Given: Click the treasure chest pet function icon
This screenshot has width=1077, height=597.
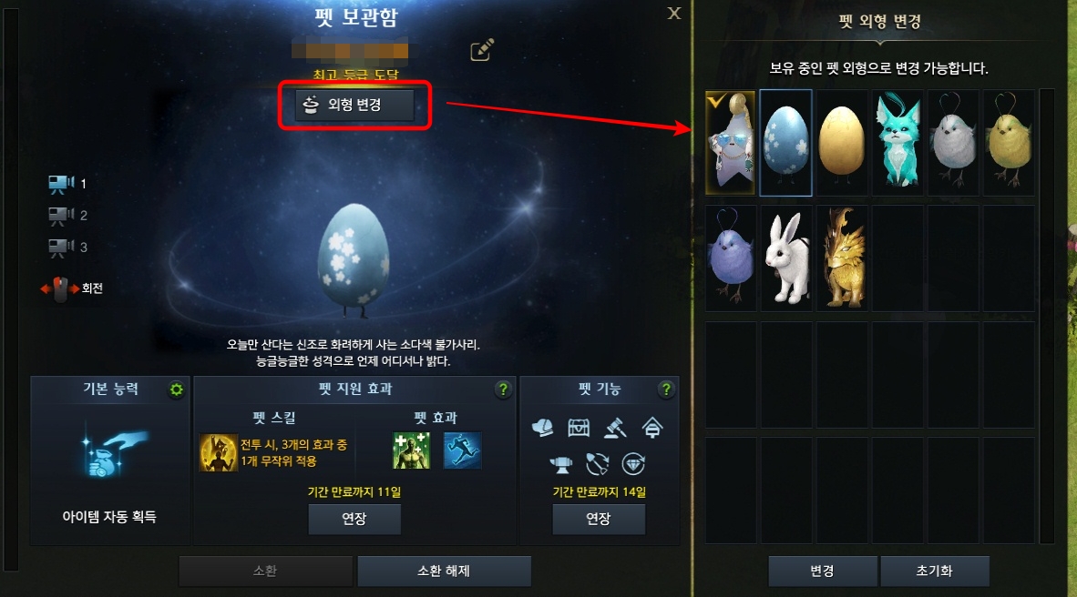Looking at the screenshot, I should pos(579,428).
